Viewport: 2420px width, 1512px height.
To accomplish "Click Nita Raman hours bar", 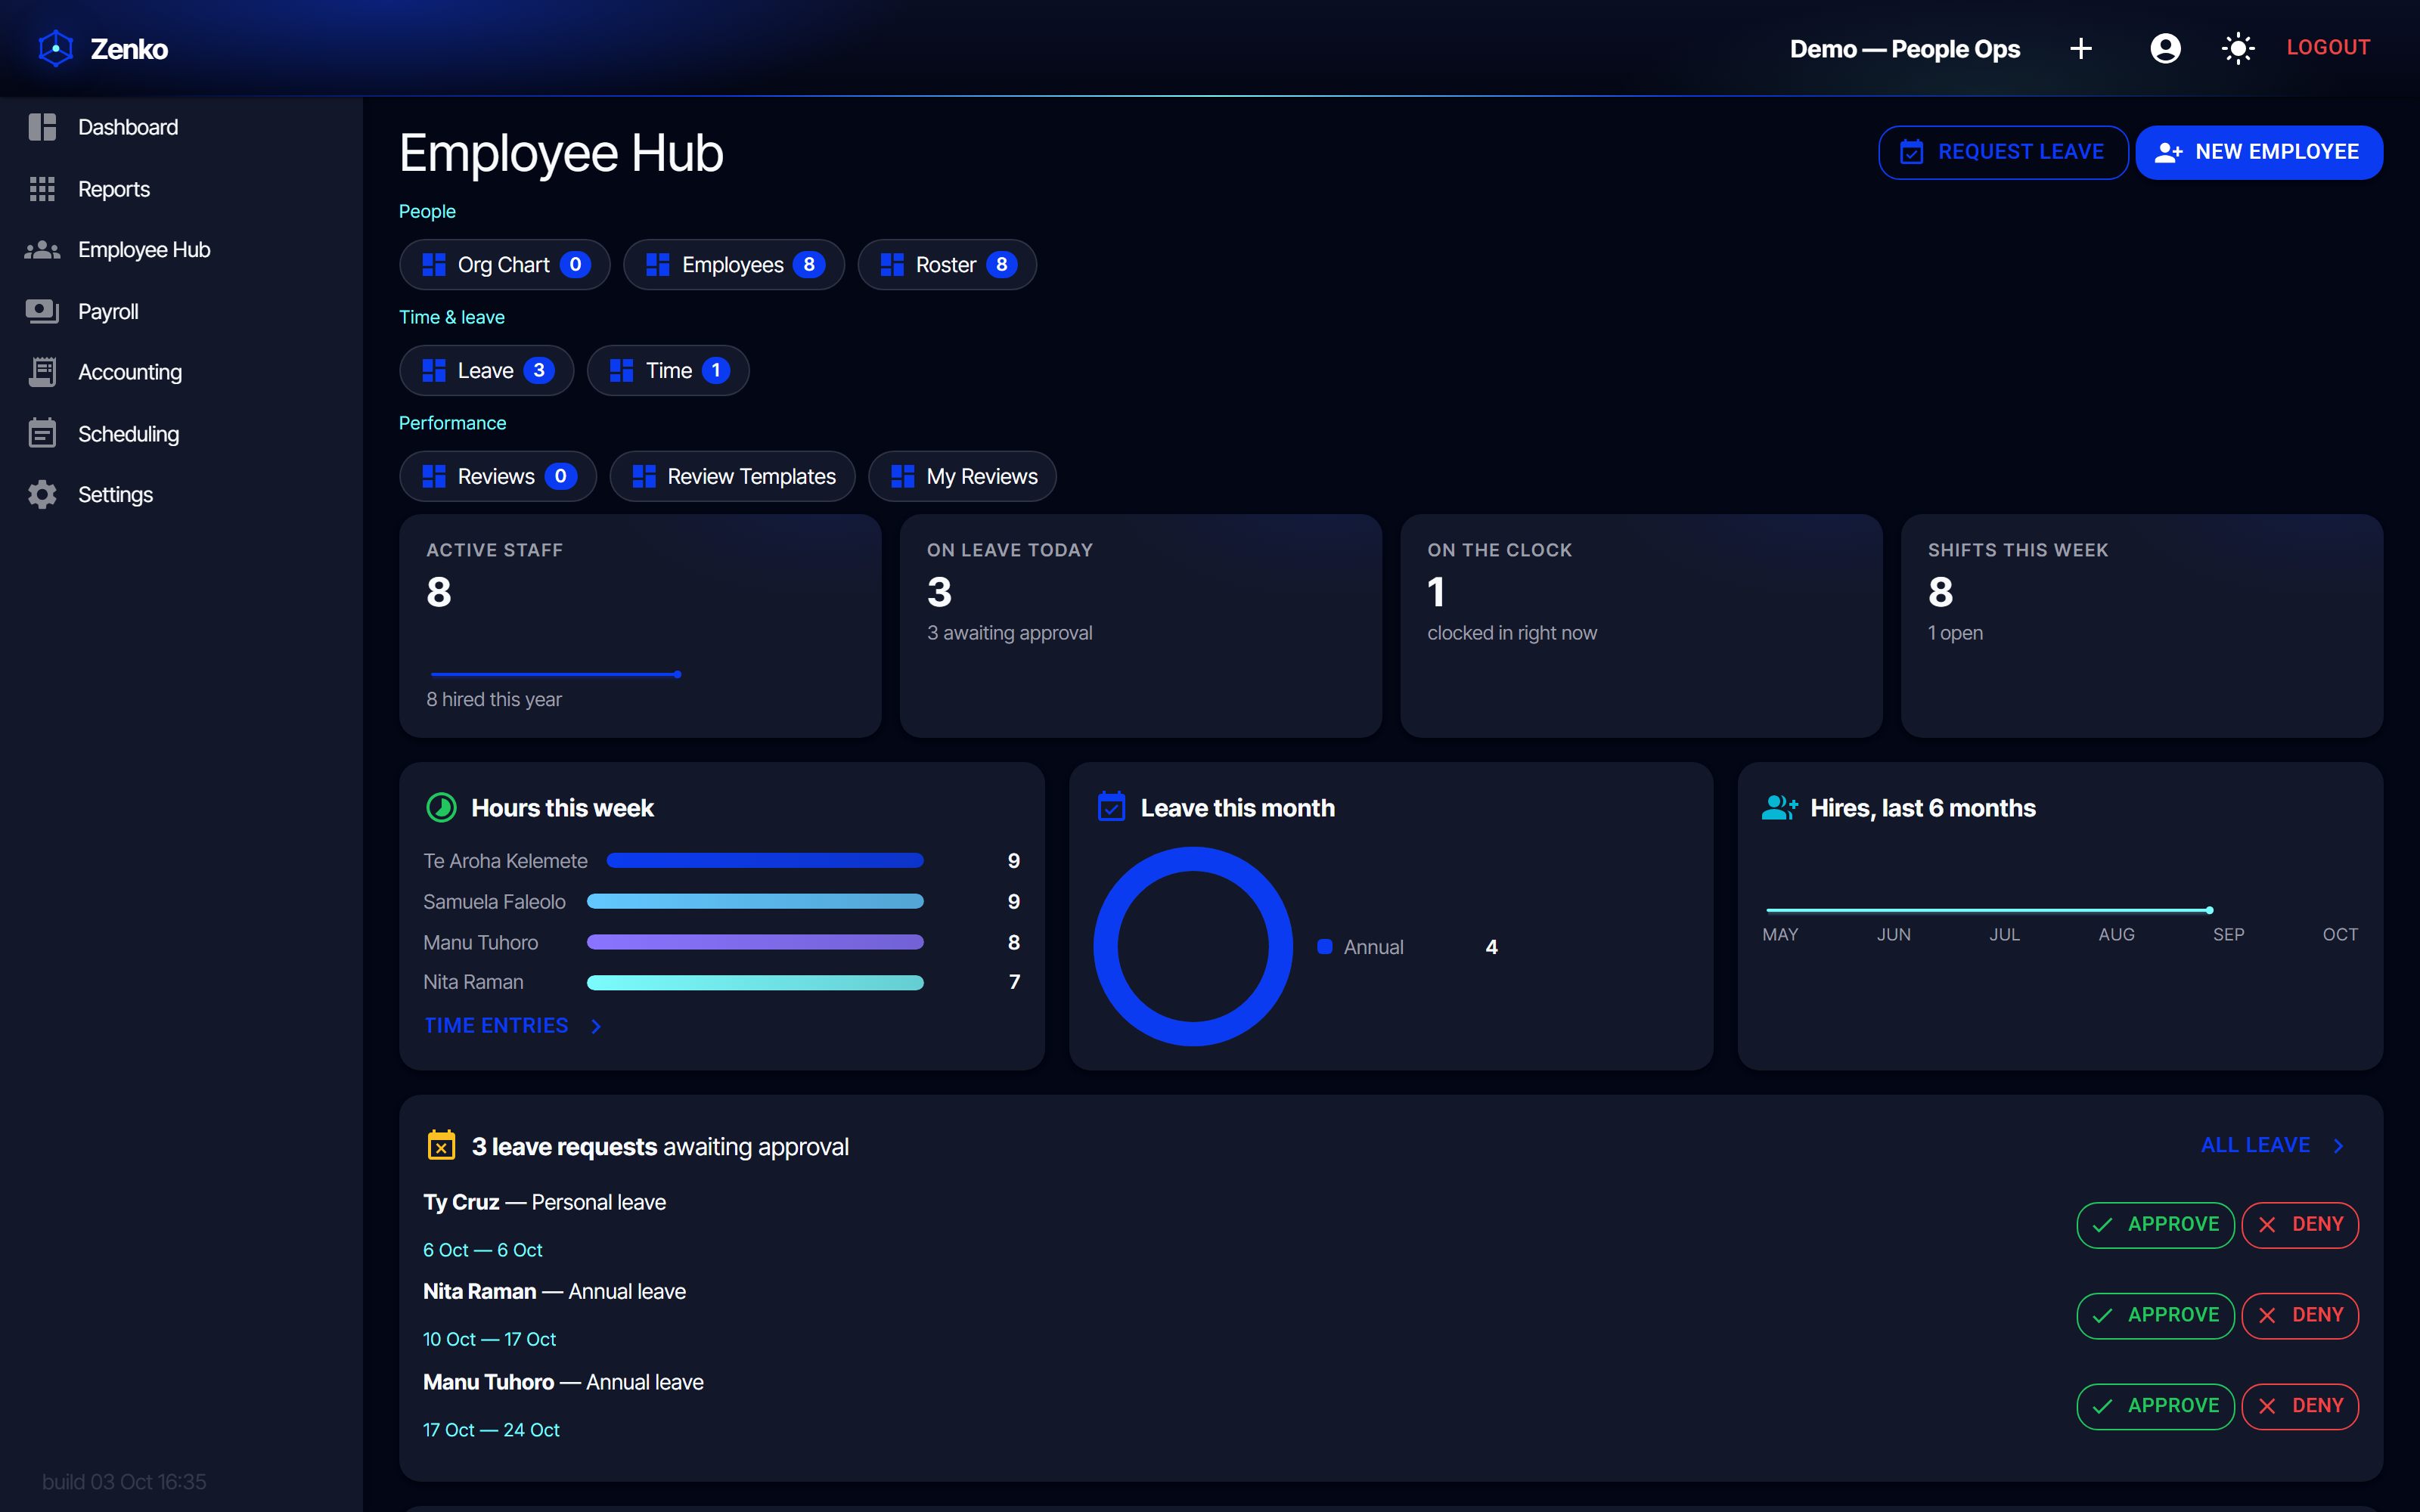I will [755, 983].
